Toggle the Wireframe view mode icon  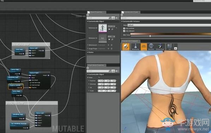pos(135,47)
